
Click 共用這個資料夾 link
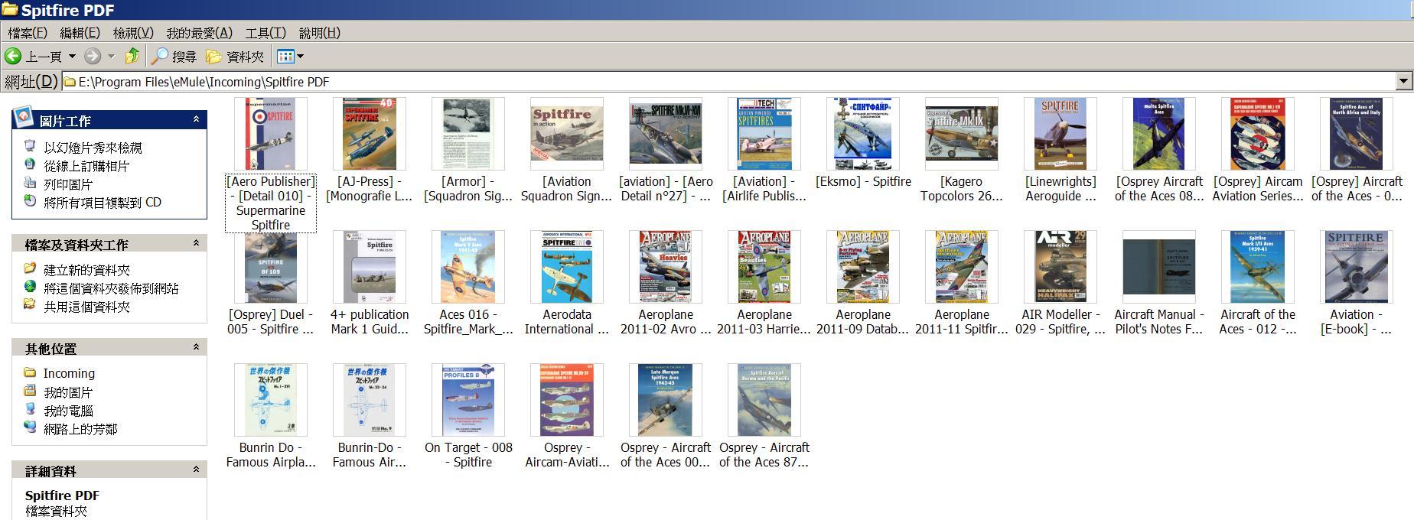tap(86, 307)
